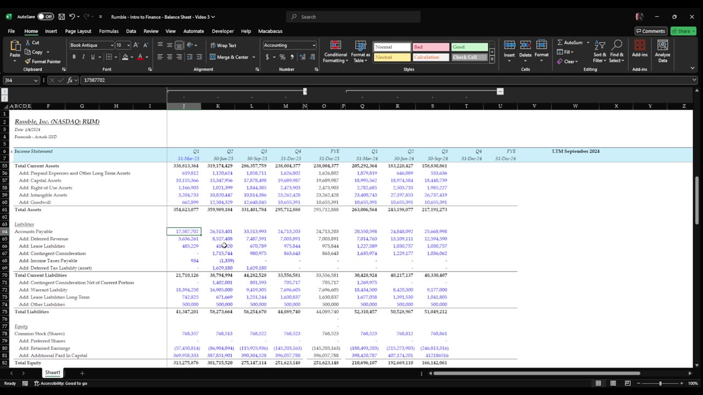This screenshot has width=703, height=395.
Task: Click the Comments button
Action: tap(650, 31)
